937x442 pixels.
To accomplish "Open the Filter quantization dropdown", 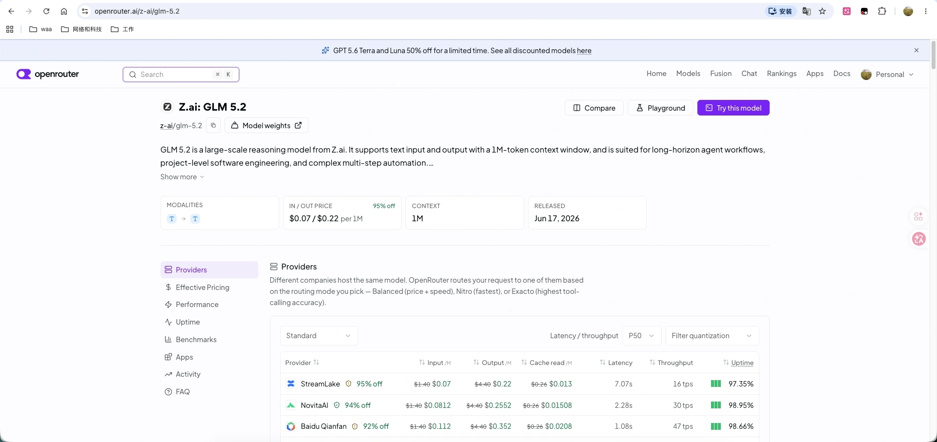I will [x=712, y=336].
